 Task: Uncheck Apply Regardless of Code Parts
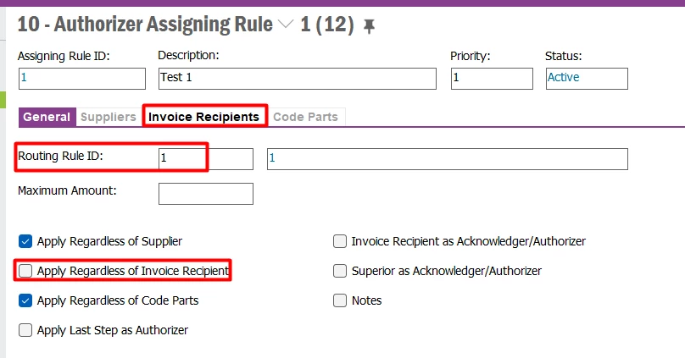[25, 300]
